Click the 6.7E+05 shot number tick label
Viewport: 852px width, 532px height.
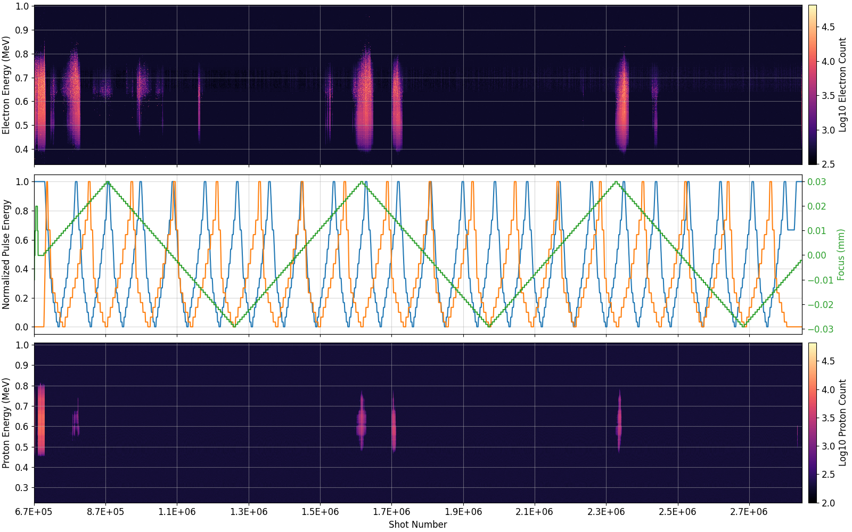pyautogui.click(x=35, y=512)
